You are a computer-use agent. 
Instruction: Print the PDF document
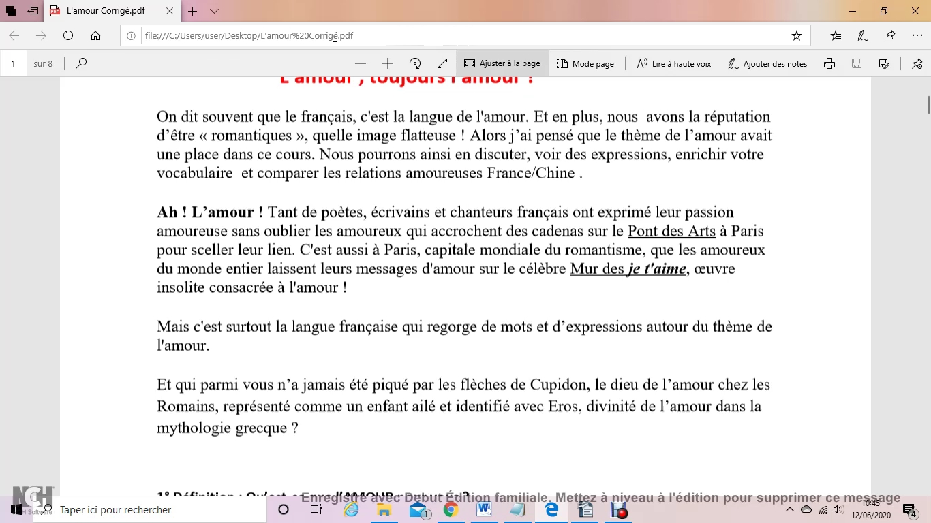point(829,63)
